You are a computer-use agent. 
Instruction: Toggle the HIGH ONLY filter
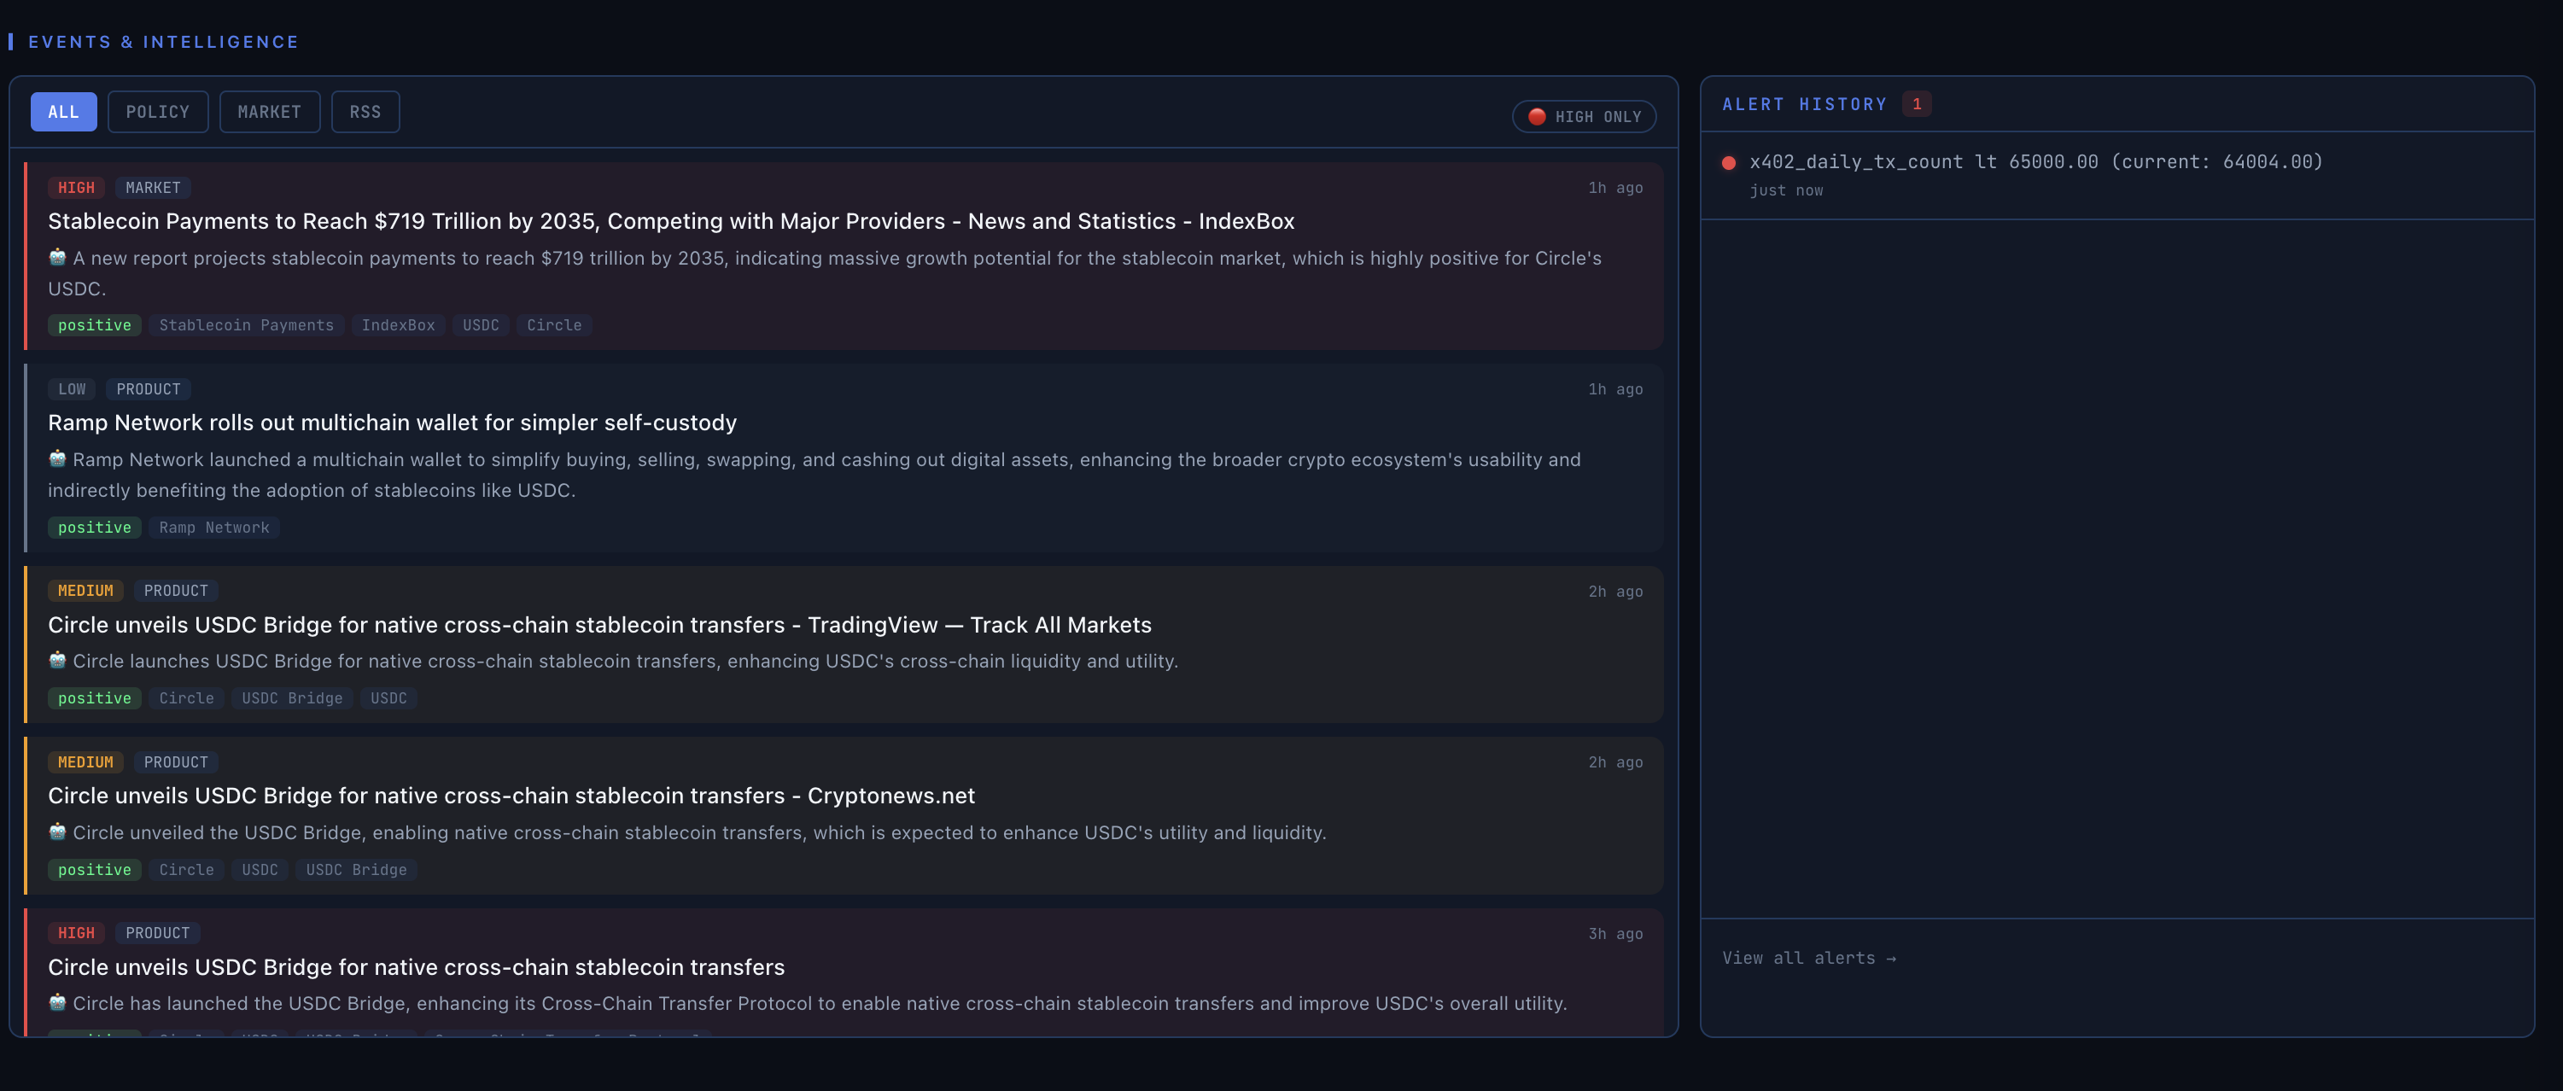[x=1584, y=116]
